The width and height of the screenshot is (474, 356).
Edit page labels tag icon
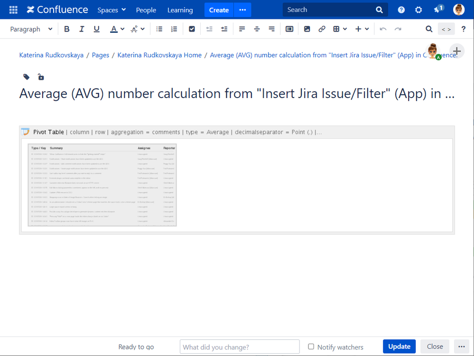click(27, 77)
